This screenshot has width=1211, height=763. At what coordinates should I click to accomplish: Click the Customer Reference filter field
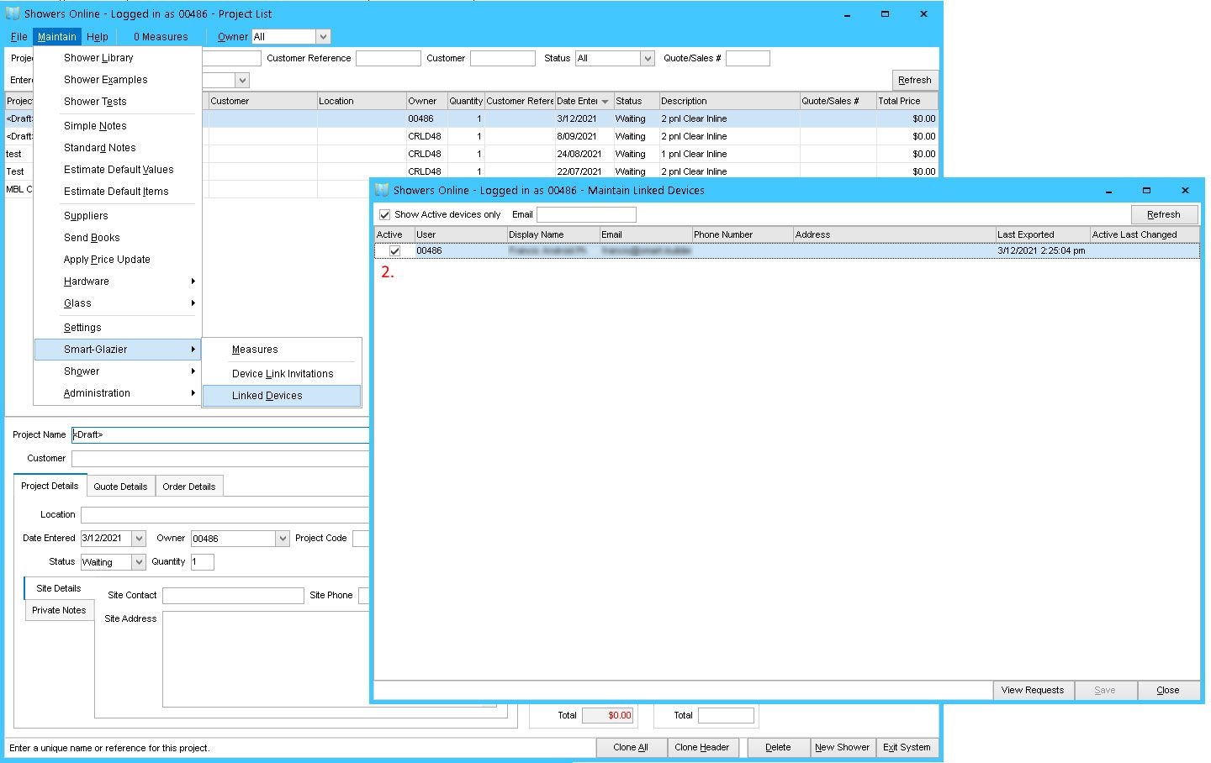388,59
